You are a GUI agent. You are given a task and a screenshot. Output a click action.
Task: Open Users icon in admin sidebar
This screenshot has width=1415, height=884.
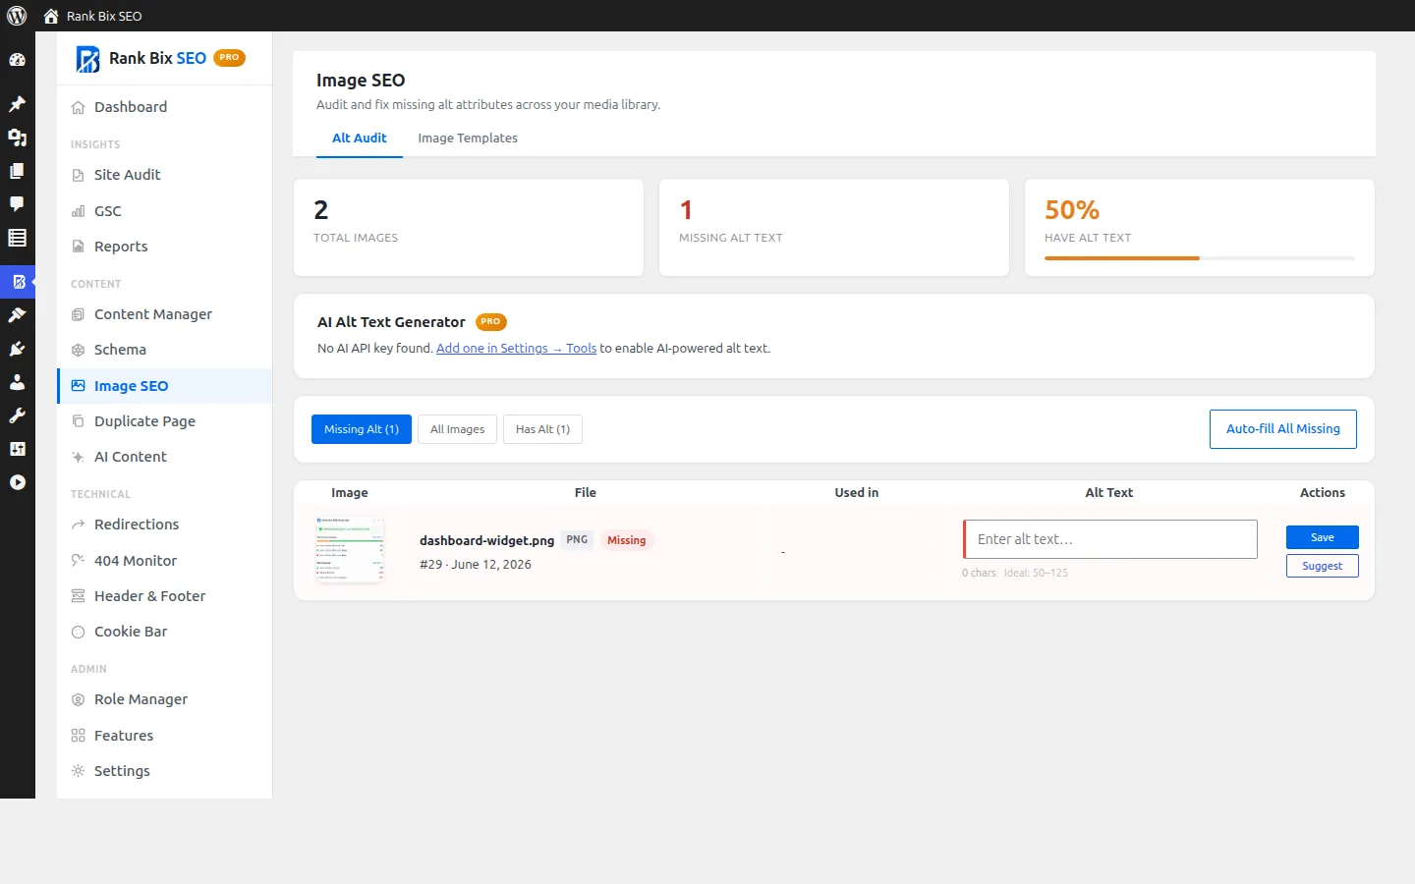pos(17,382)
